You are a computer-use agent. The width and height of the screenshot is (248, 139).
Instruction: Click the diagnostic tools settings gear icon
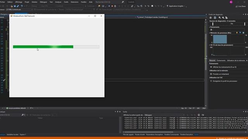(211, 18)
